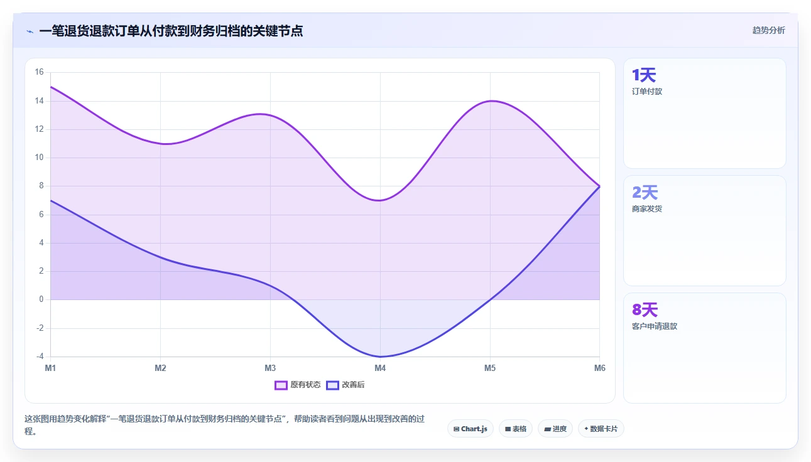This screenshot has width=811, height=462.
Task: Click the 16 value on y-axis
Action: coord(39,72)
